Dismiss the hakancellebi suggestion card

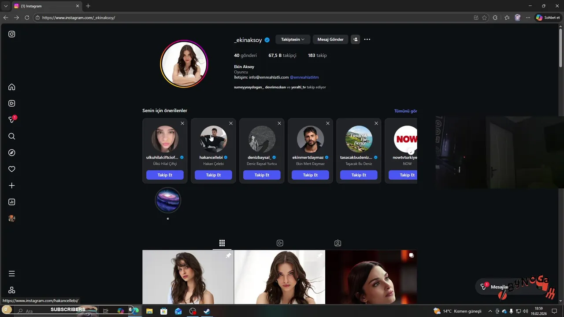tap(231, 123)
